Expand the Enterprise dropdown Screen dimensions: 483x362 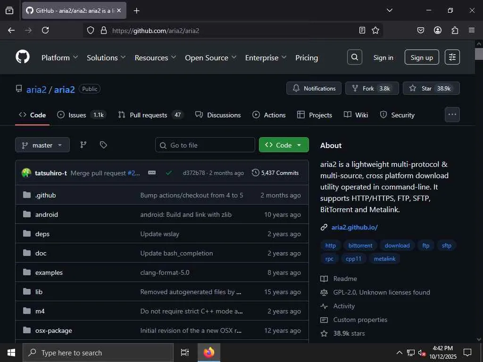tap(266, 58)
